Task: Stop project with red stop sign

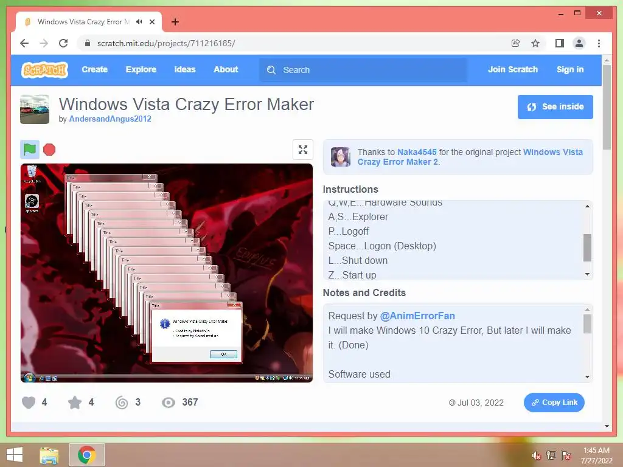Action: coord(49,150)
